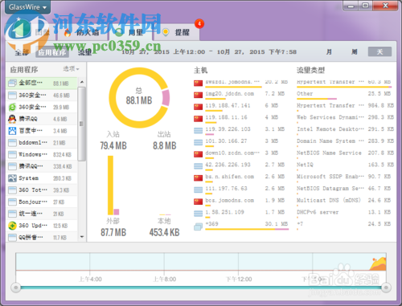Click the China flag beside 119.188.11.16
This screenshot has width=402, height=306.
pos(198,118)
